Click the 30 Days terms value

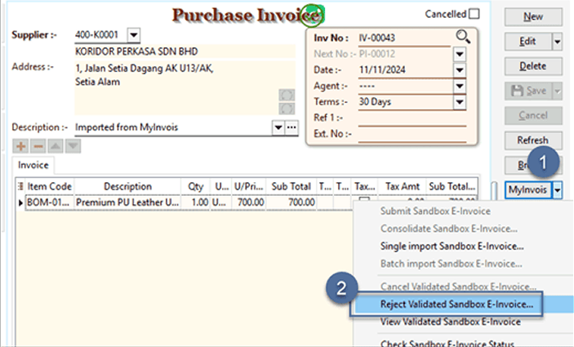coord(375,102)
